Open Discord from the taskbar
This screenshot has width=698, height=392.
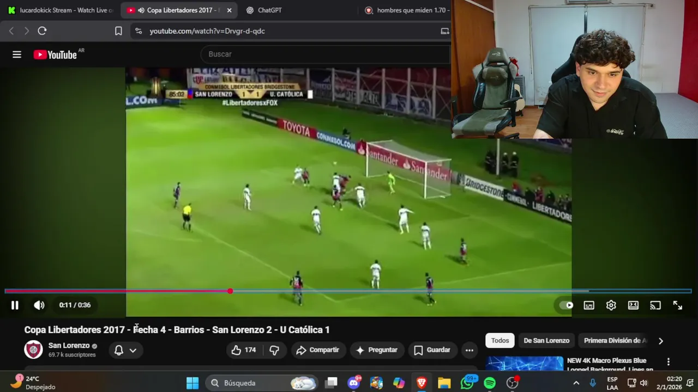(x=354, y=383)
